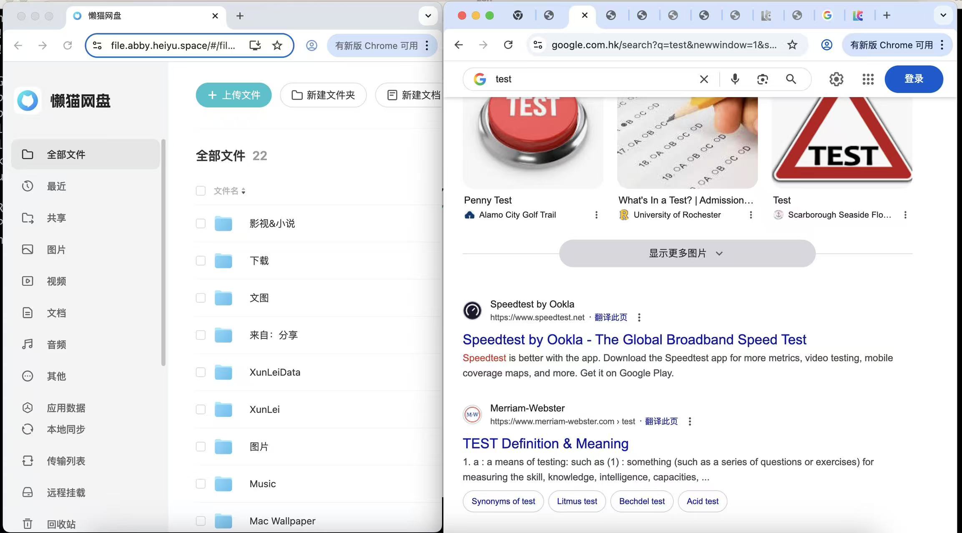Viewport: 962px width, 533px height.
Task: Expand 显示更多图片 to show more images
Action: click(687, 253)
